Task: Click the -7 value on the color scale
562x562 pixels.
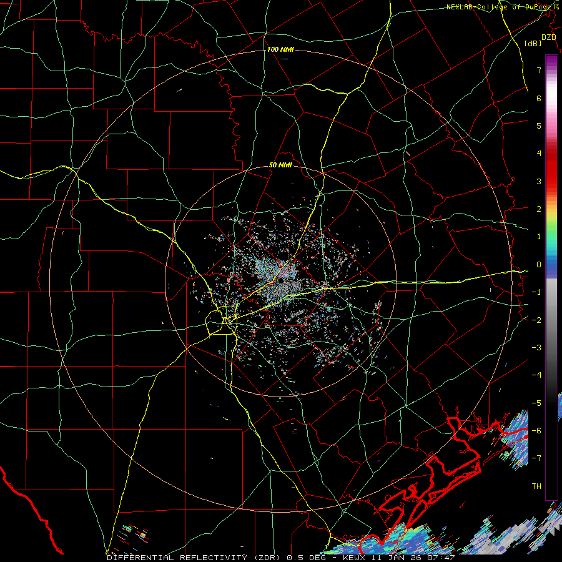Action: (536, 458)
